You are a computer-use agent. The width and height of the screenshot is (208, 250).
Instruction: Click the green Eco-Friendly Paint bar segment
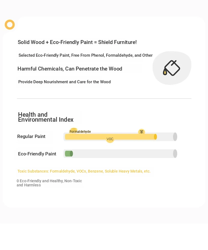point(69,154)
